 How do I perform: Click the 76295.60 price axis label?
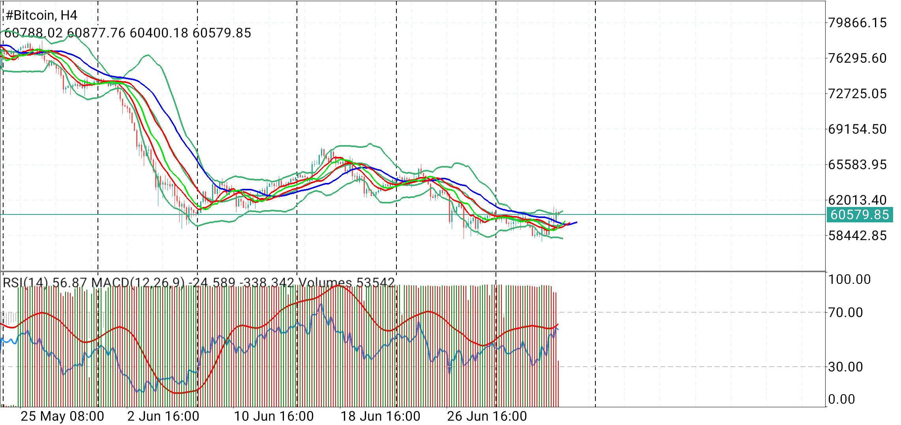point(858,58)
